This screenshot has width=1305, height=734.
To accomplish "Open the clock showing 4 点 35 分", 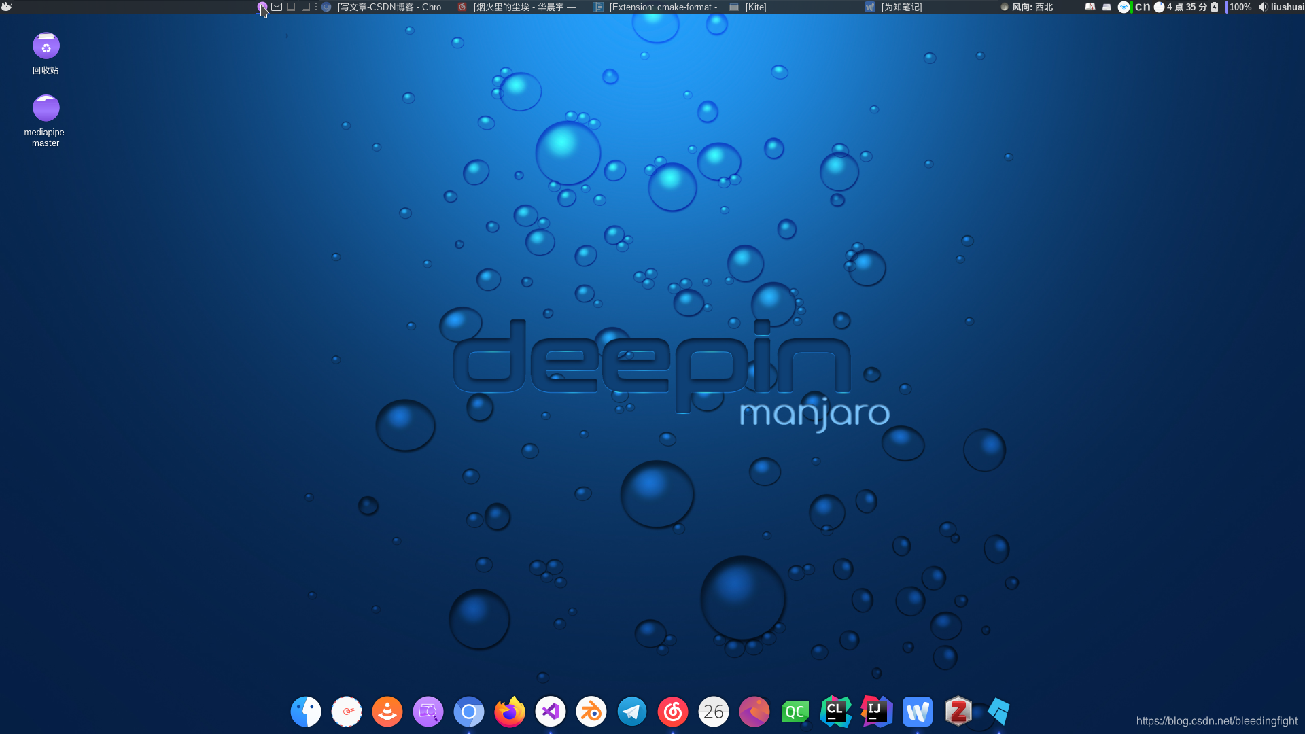I will [1181, 7].
